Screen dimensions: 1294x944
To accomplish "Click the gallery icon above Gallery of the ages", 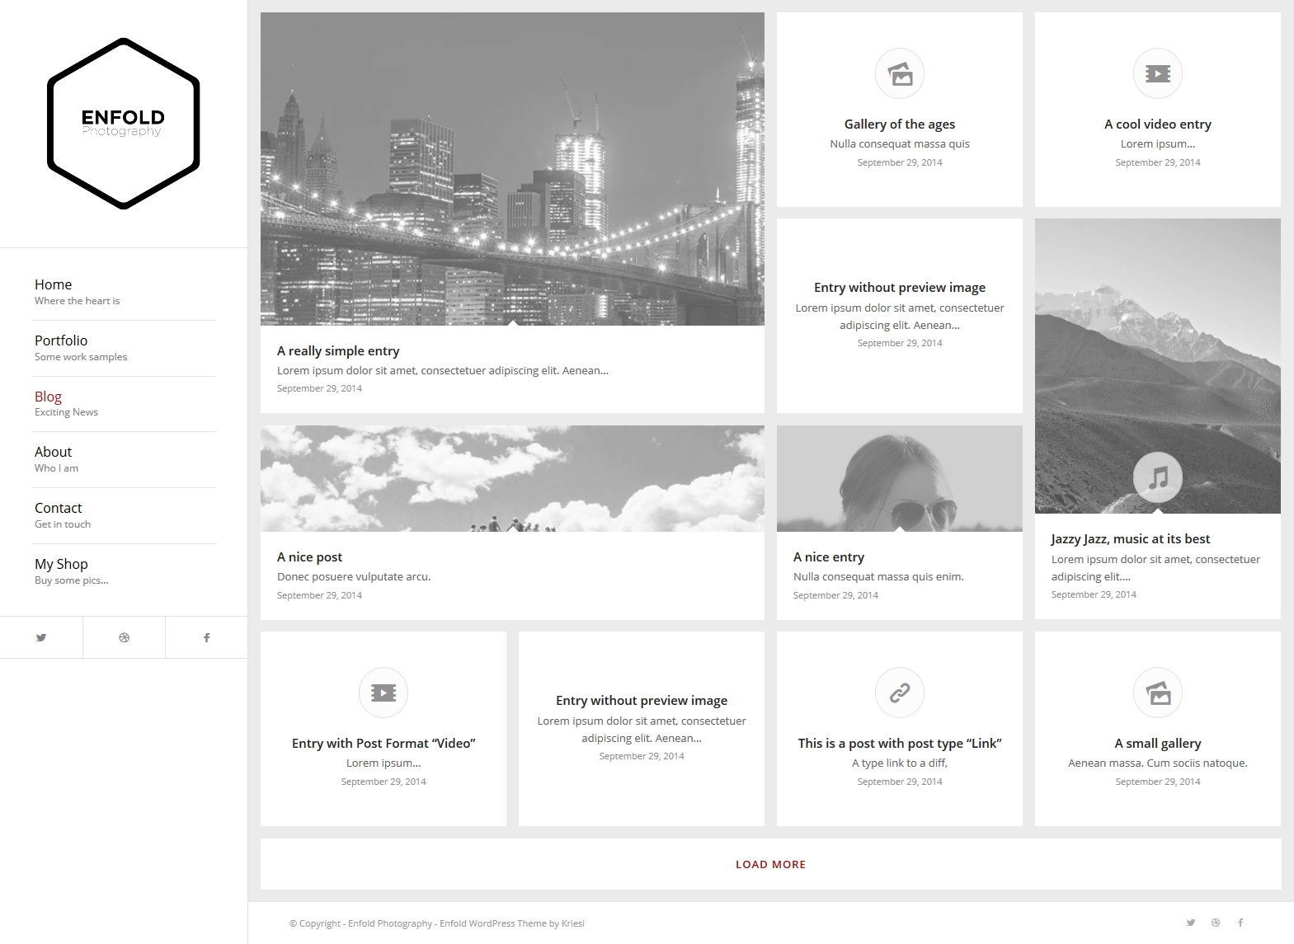I will tap(900, 73).
